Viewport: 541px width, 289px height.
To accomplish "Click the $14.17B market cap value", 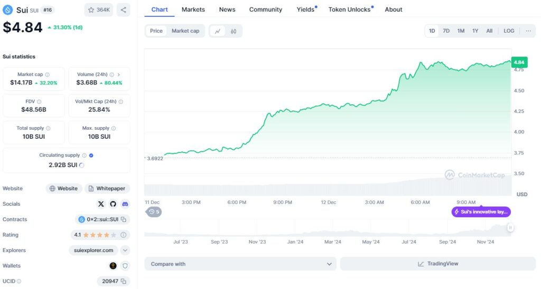I will pos(21,83).
